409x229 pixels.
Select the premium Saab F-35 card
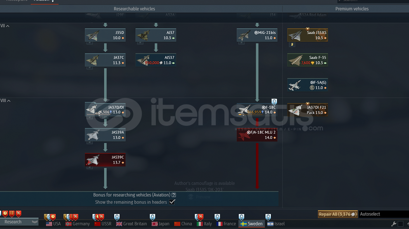[308, 60]
